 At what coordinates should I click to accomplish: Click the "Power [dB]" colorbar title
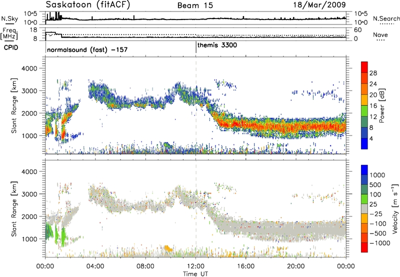(381, 105)
